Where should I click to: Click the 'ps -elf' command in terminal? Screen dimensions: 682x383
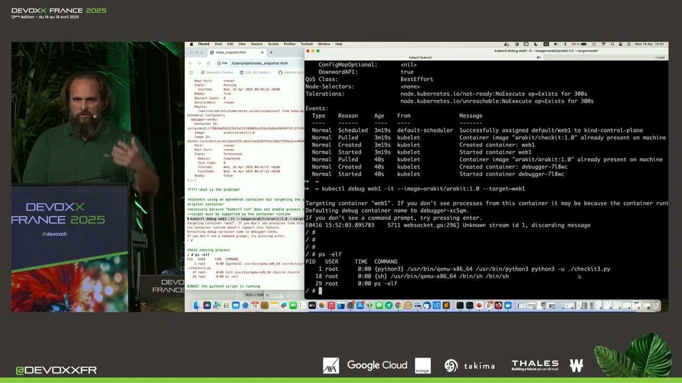click(x=330, y=254)
